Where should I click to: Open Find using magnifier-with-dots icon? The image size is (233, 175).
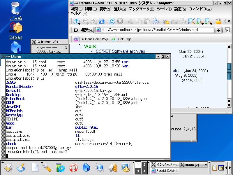tap(191, 21)
